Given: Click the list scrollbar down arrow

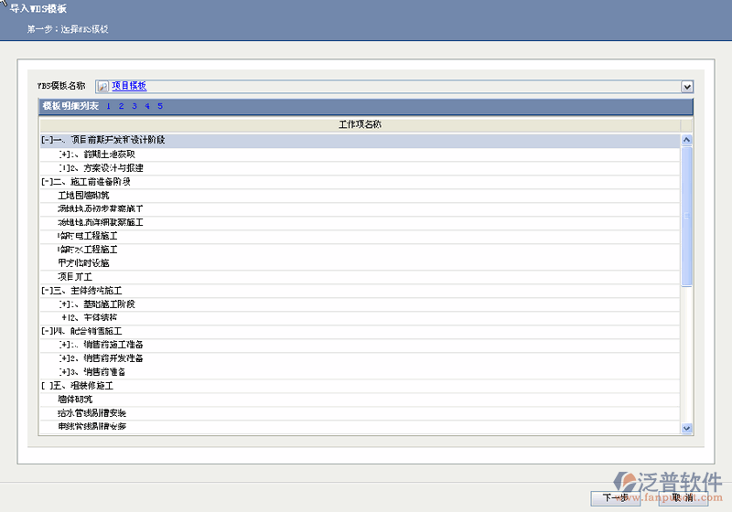Looking at the screenshot, I should pos(686,428).
